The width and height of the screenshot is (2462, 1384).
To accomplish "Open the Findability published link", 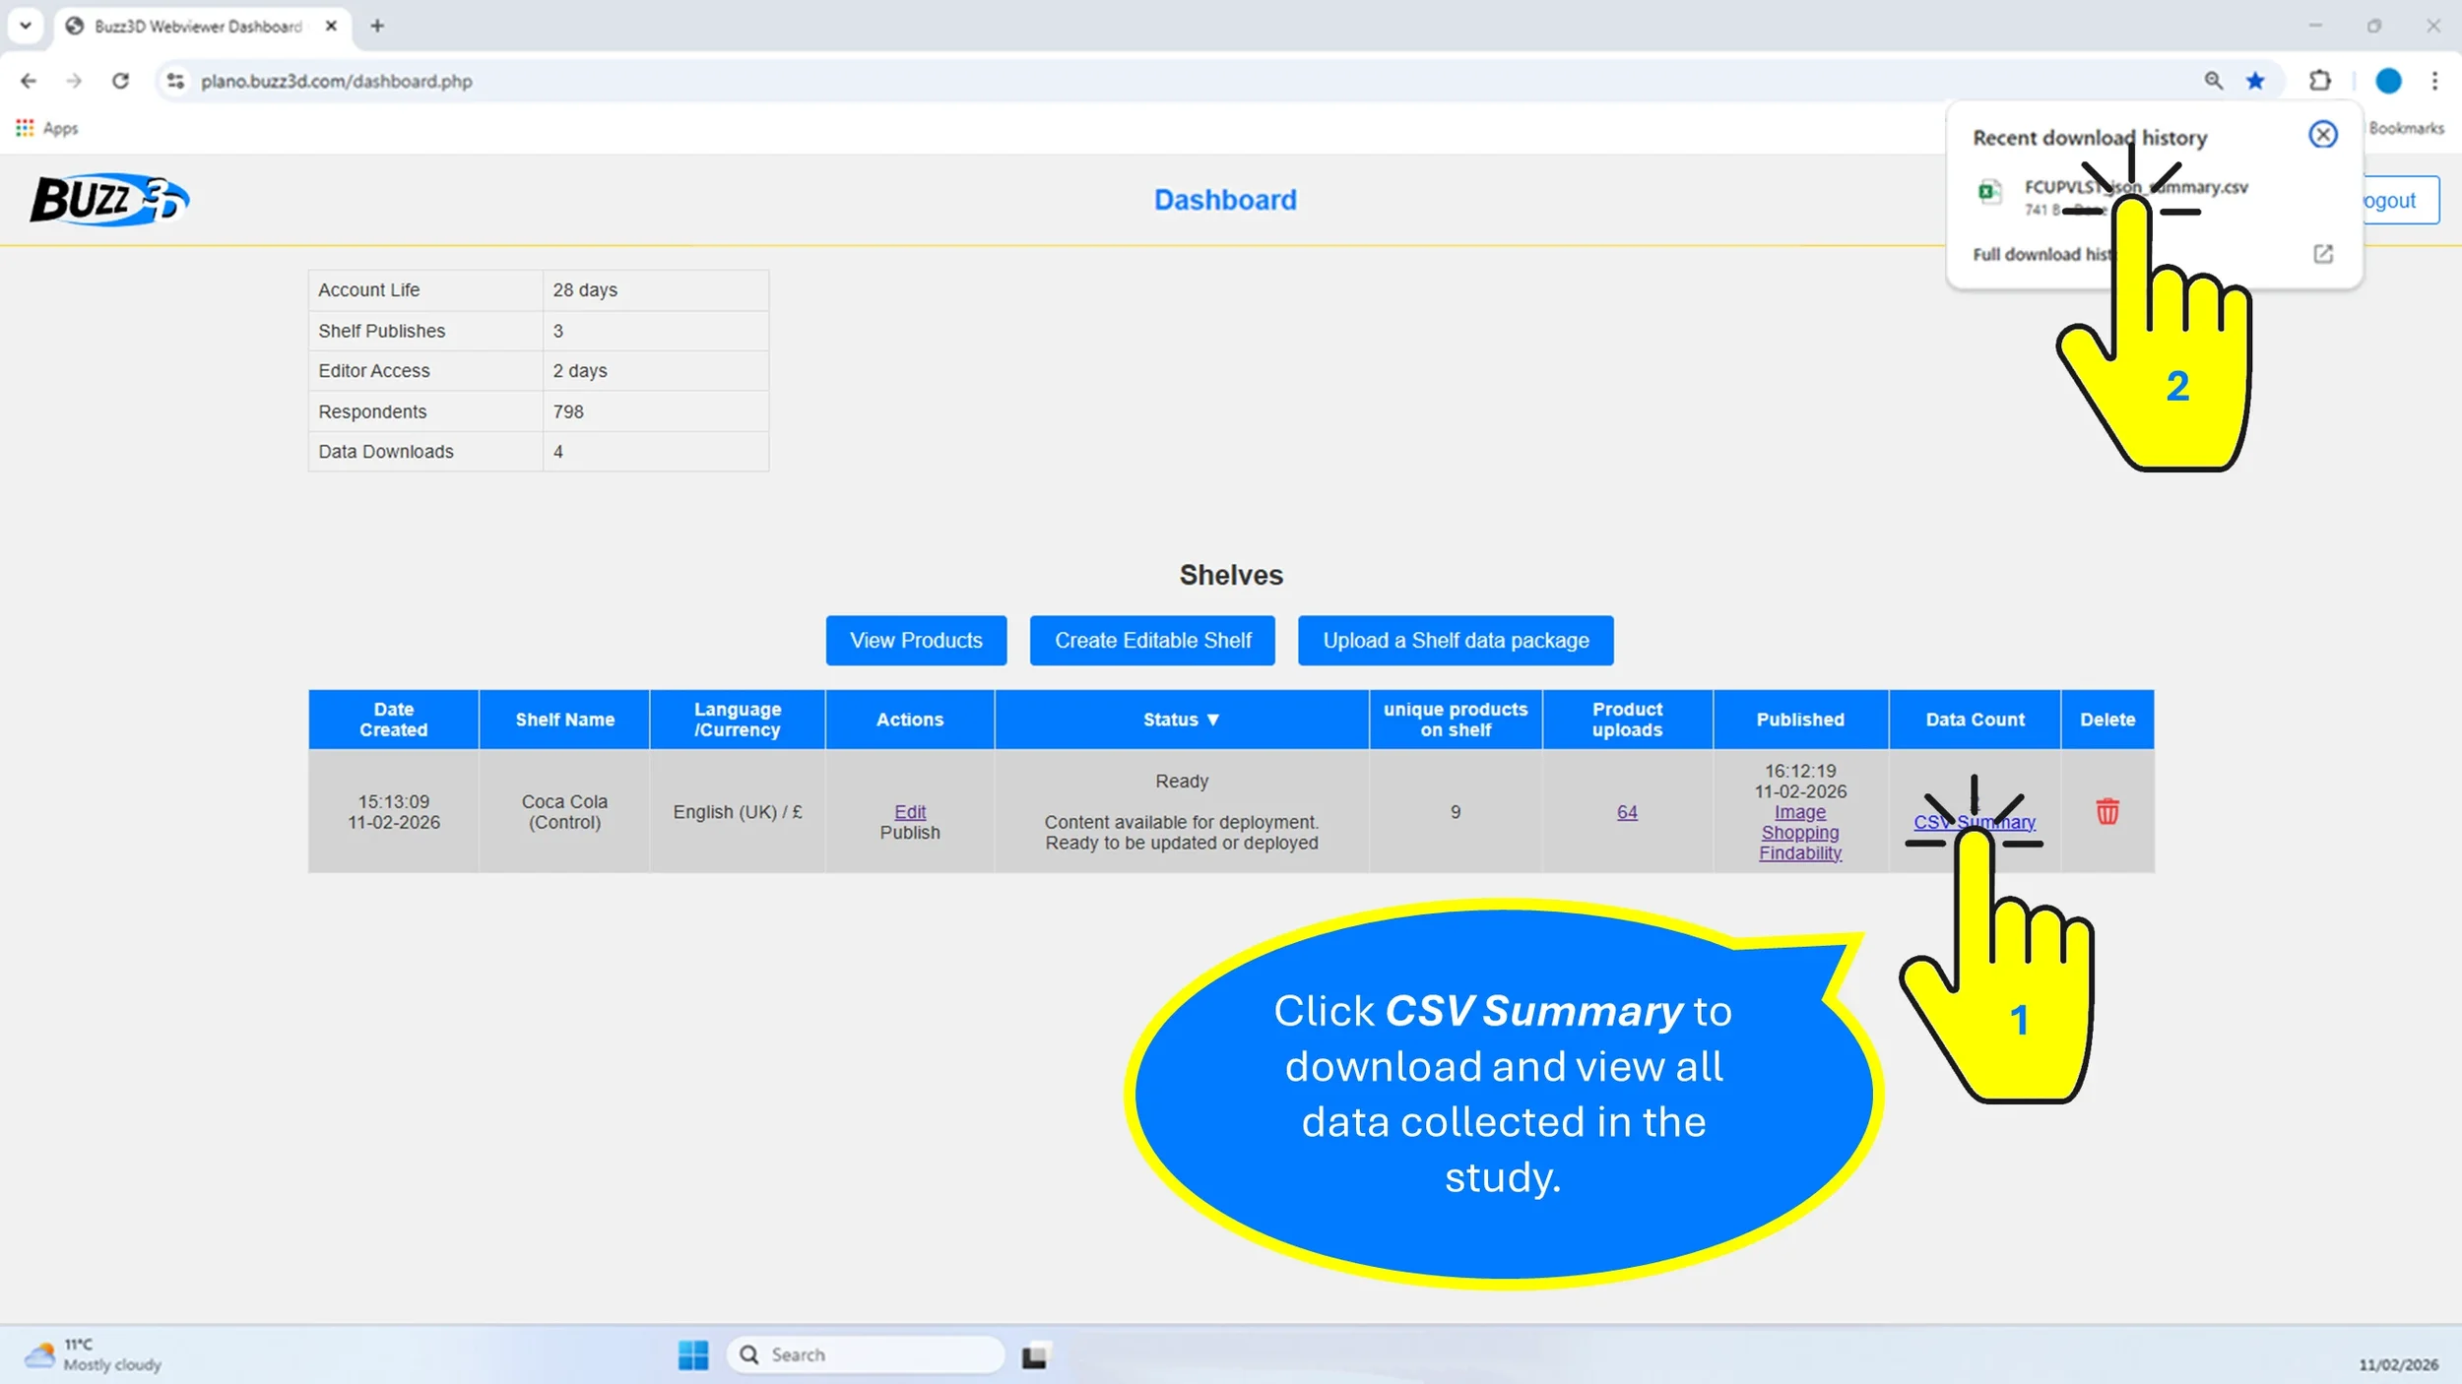I will tap(1799, 853).
